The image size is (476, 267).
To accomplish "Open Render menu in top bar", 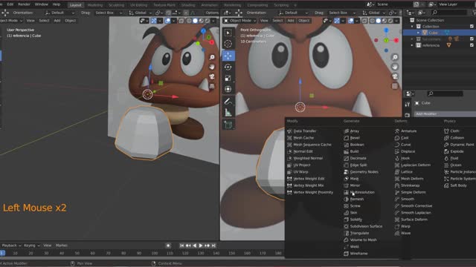I will point(24,4).
